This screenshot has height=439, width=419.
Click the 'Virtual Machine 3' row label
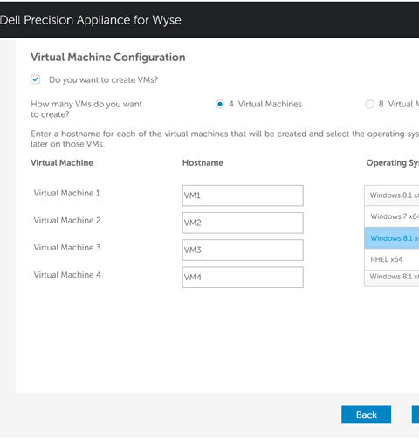(x=67, y=248)
